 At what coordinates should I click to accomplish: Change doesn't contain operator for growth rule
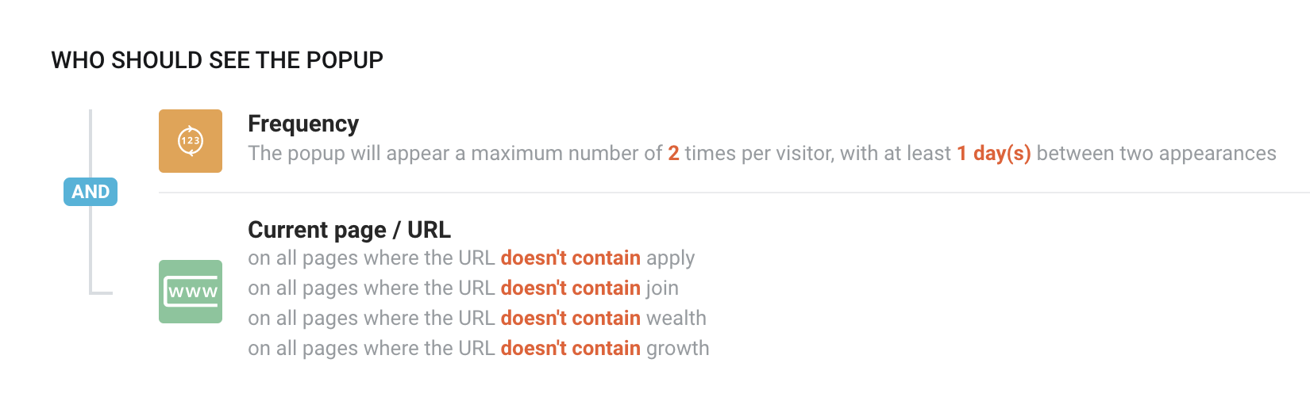click(571, 348)
